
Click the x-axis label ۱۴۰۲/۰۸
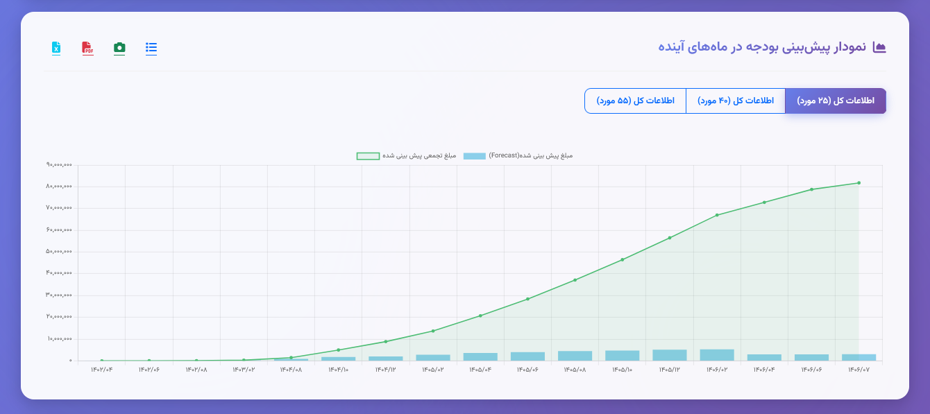pos(196,370)
